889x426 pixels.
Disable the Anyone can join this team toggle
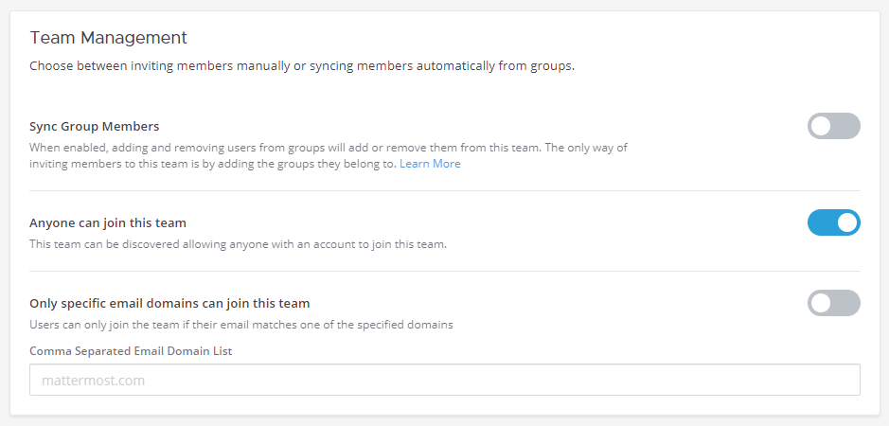coord(833,222)
